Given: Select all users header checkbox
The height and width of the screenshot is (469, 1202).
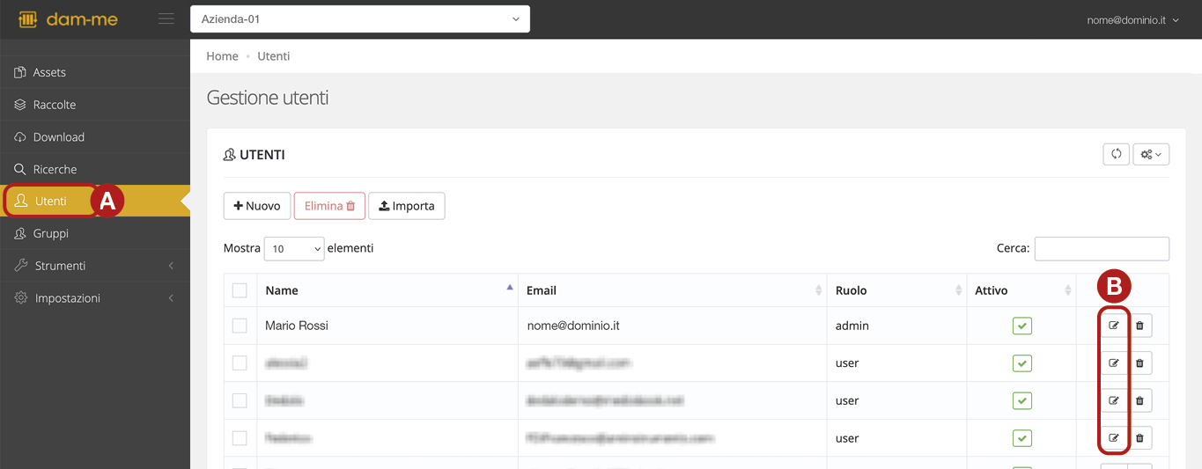Looking at the screenshot, I should pyautogui.click(x=240, y=290).
